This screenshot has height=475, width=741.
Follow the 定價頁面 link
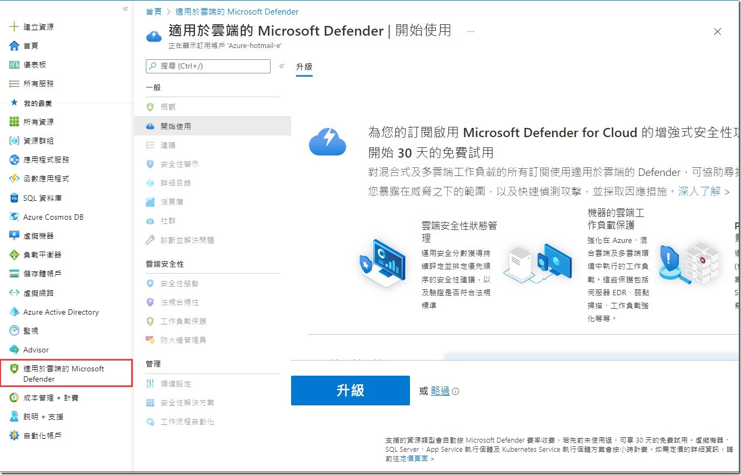pos(417,459)
